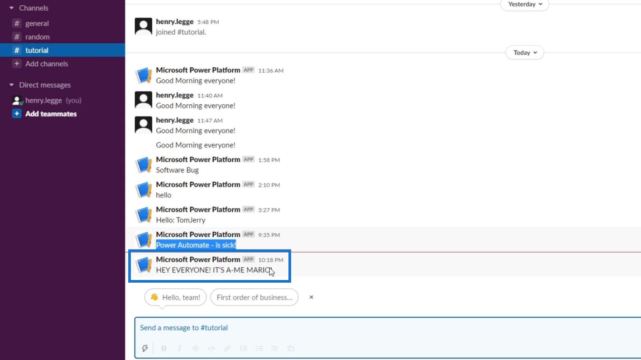This screenshot has width=641, height=360.
Task: Toggle italic formatting
Action: tap(180, 348)
